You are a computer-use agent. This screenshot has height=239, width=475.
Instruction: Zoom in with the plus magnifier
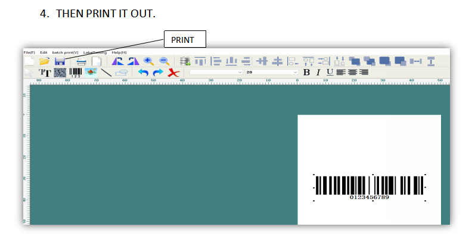pyautogui.click(x=148, y=61)
